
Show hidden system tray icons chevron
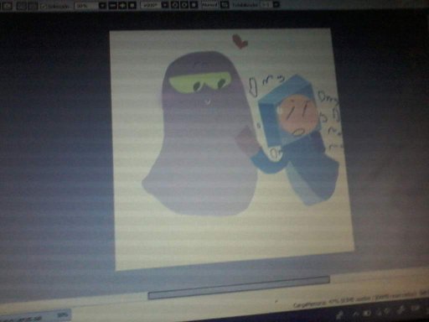pyautogui.click(x=356, y=314)
